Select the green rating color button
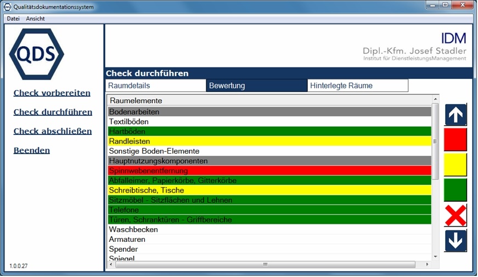478x277 pixels. (x=455, y=190)
